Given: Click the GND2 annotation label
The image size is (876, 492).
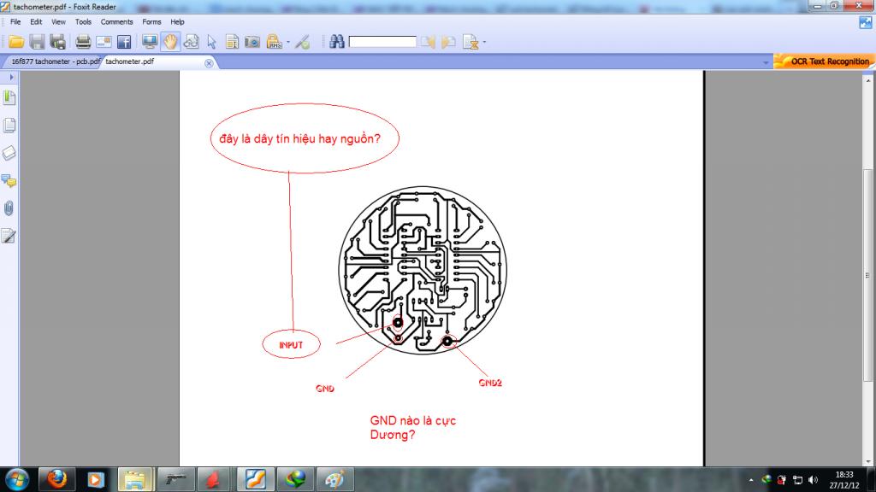Looking at the screenshot, I should [490, 383].
